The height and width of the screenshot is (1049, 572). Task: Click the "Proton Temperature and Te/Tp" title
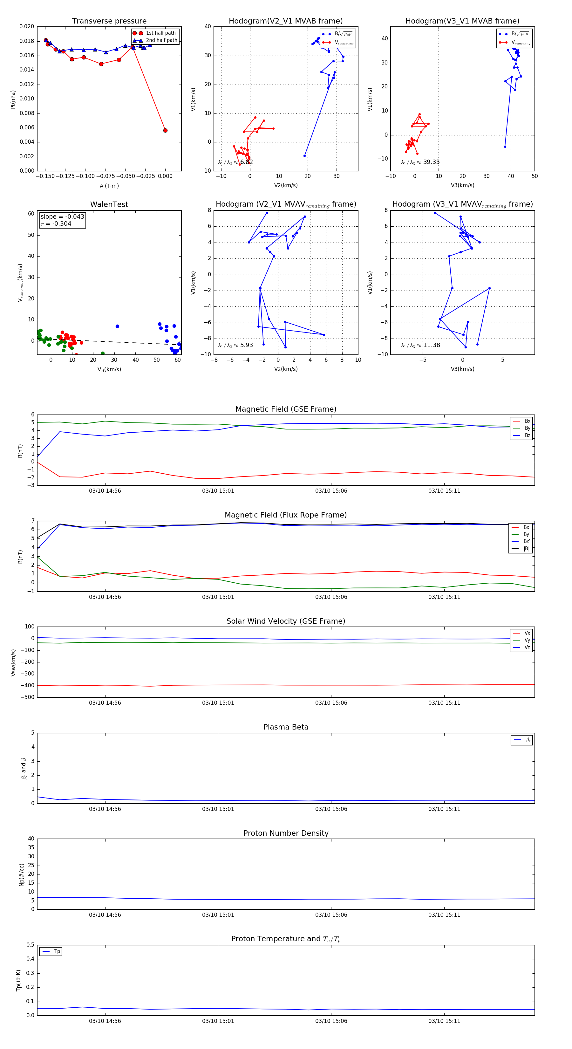coord(286,939)
